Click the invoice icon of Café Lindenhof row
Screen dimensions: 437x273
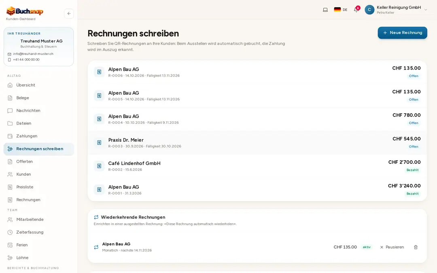pyautogui.click(x=99, y=166)
